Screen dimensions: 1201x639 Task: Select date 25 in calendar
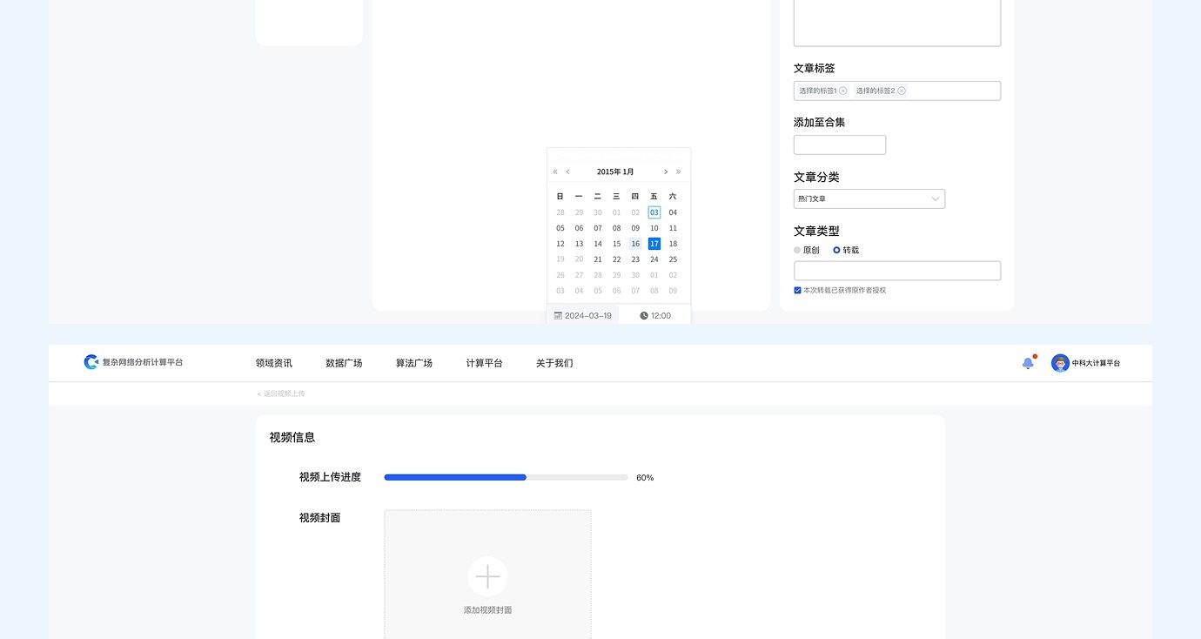[x=673, y=259]
